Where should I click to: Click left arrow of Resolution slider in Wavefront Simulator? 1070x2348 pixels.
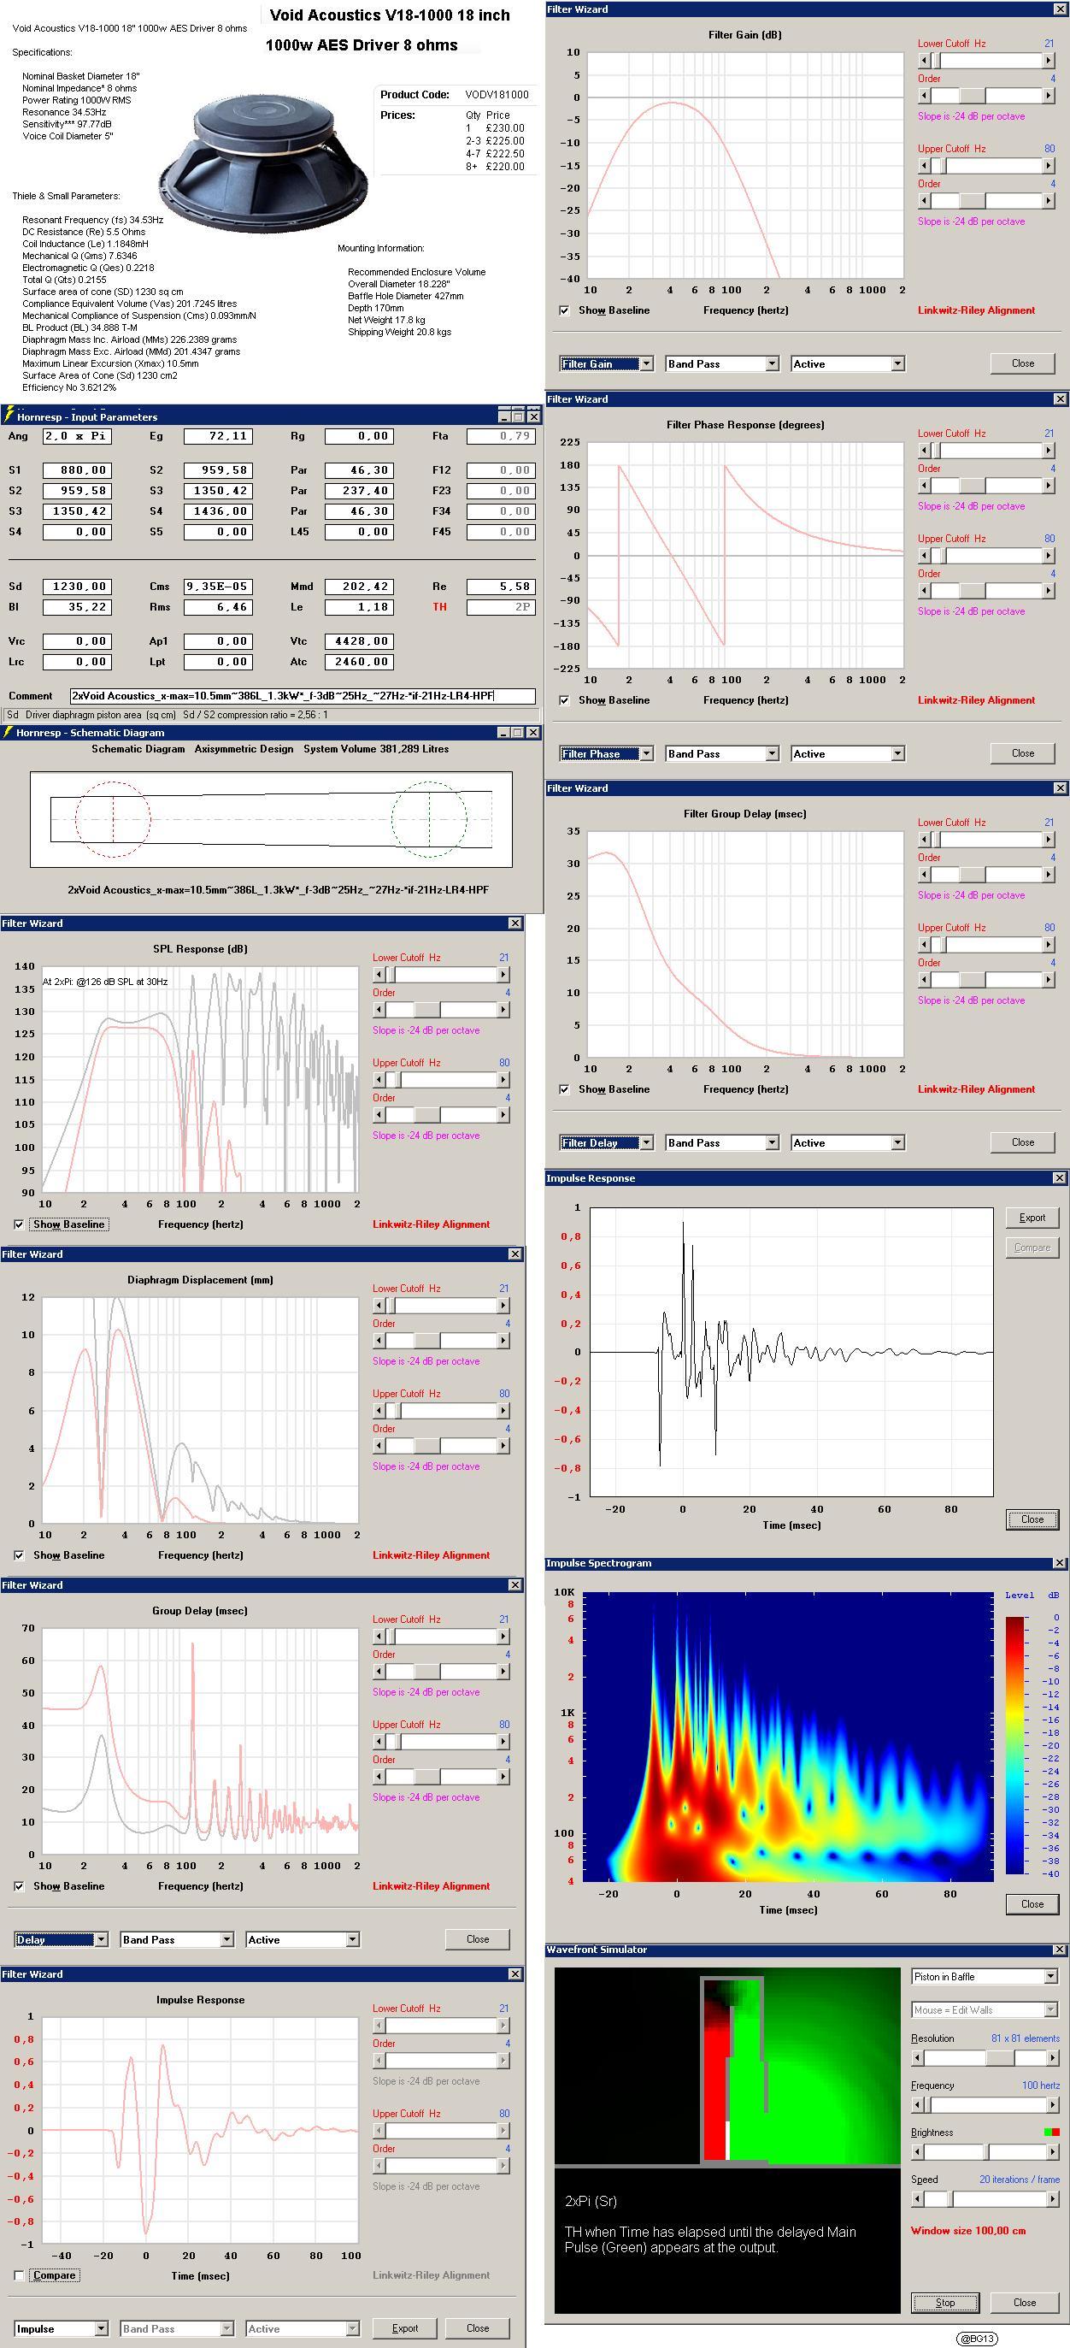[x=917, y=2057]
